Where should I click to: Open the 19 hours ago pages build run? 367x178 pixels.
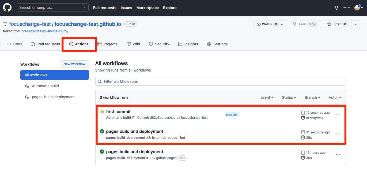click(135, 152)
